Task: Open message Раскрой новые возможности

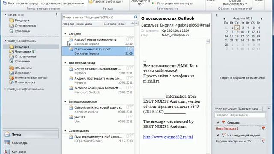Action: 98,41
